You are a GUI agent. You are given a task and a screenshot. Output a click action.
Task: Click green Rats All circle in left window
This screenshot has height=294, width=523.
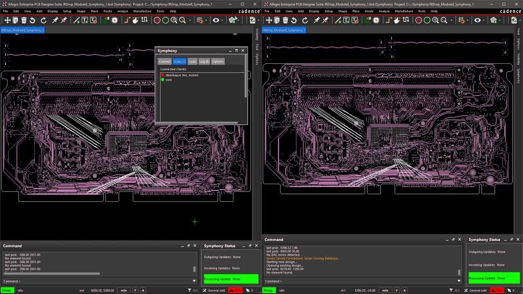165,20
